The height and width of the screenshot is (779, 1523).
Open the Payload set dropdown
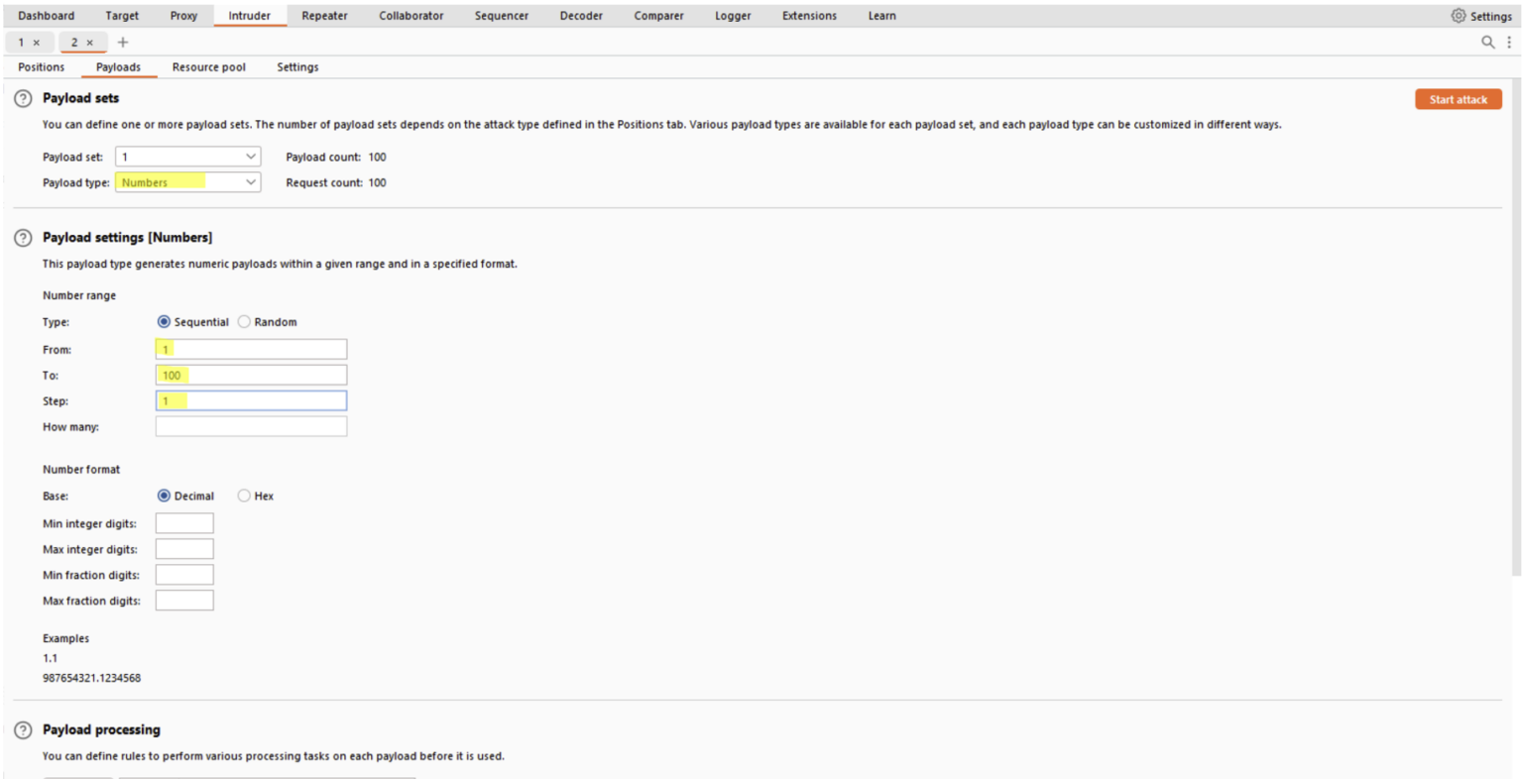(186, 156)
